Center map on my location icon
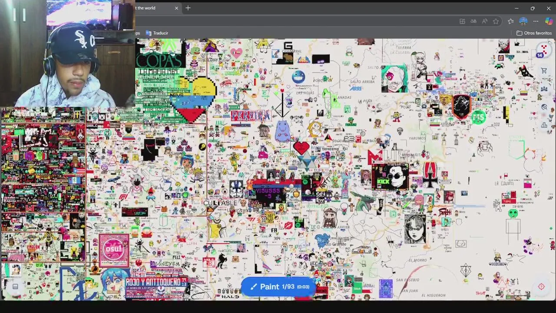Image resolution: width=556 pixels, height=313 pixels. click(x=541, y=286)
